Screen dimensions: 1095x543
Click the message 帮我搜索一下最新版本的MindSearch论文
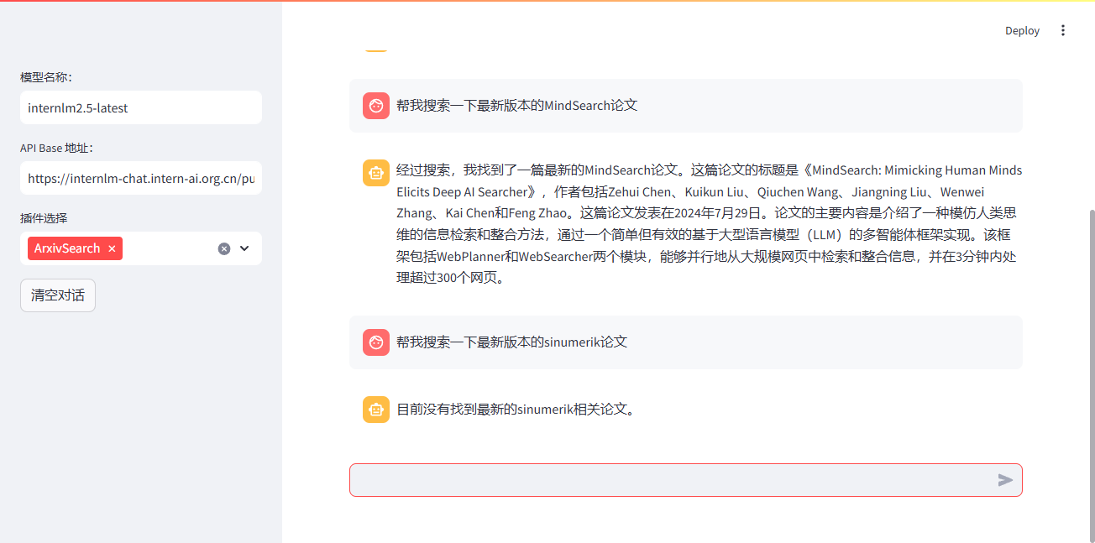pos(517,106)
